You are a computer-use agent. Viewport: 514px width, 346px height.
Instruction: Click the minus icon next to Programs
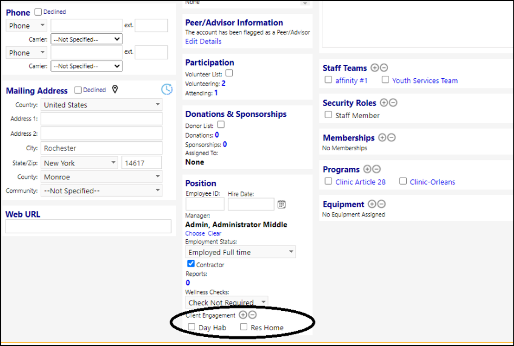point(376,169)
